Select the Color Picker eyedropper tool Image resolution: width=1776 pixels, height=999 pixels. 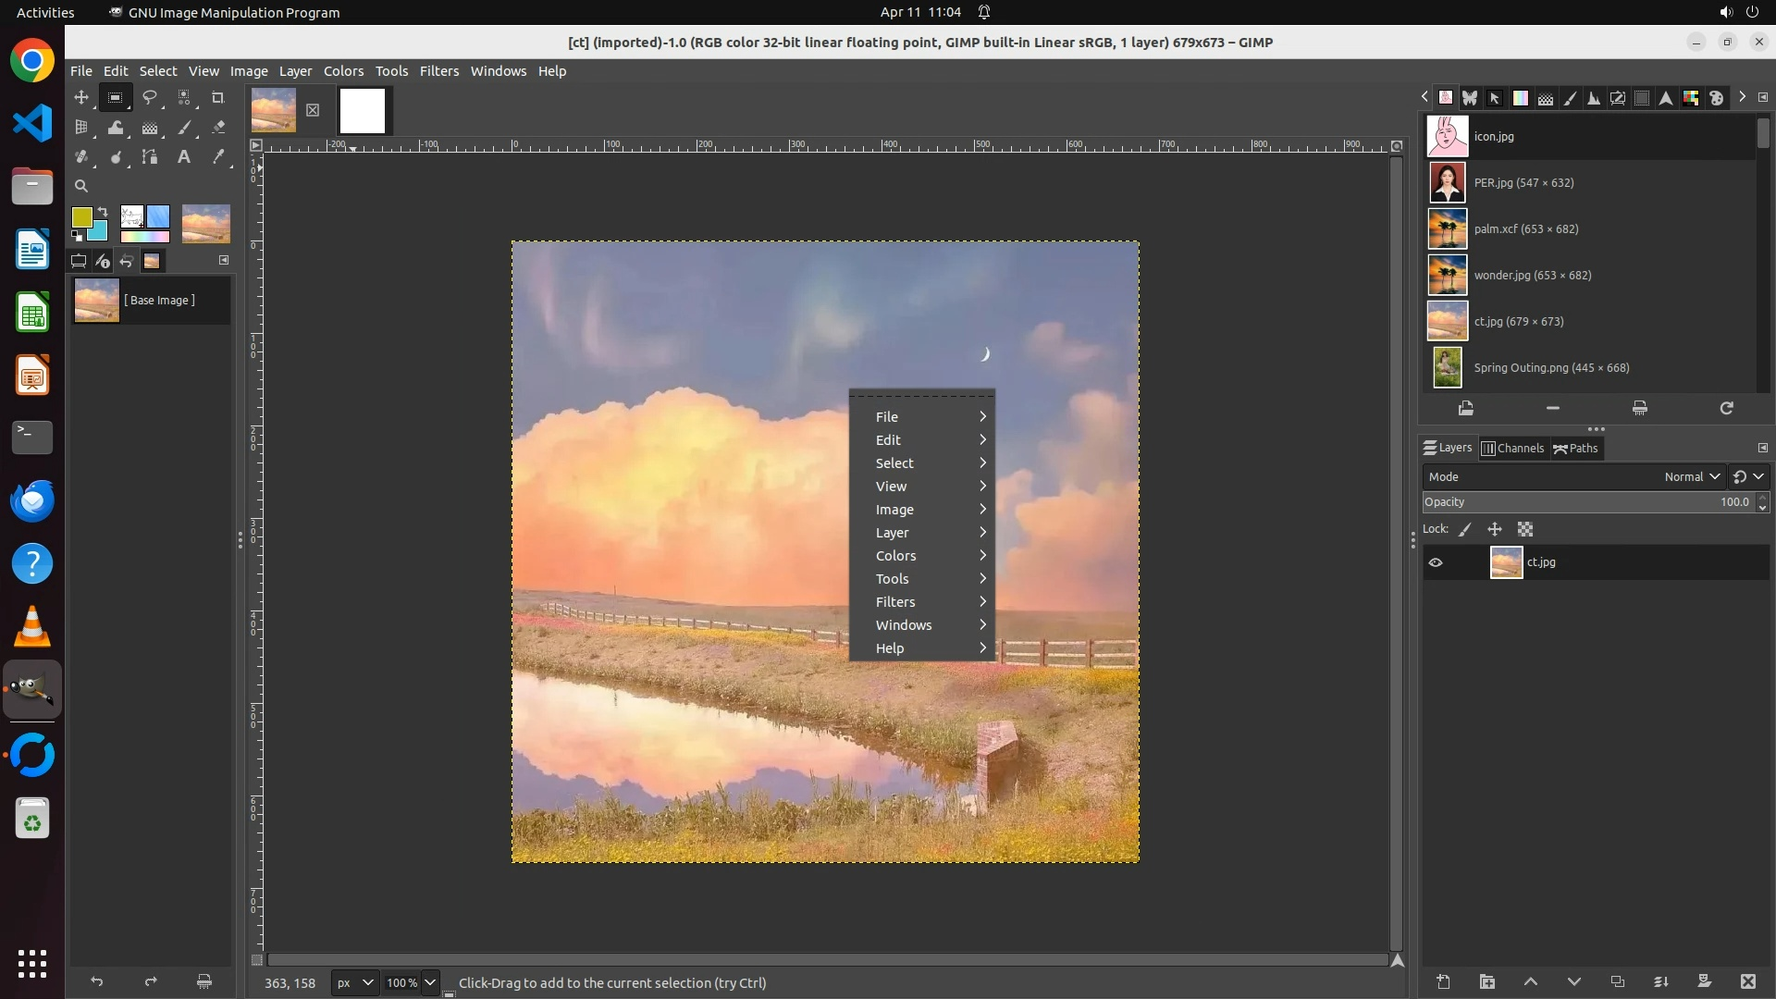[218, 157]
